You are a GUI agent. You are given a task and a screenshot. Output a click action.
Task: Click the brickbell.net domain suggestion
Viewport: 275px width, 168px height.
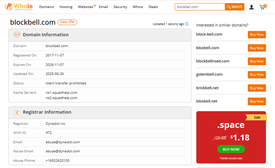click(x=207, y=88)
